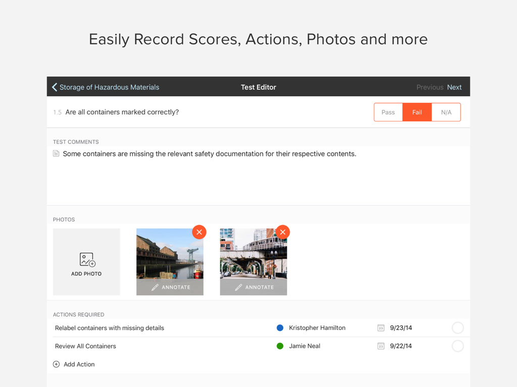Open Annotate on the bridge photo
The image size is (517, 387).
point(253,286)
